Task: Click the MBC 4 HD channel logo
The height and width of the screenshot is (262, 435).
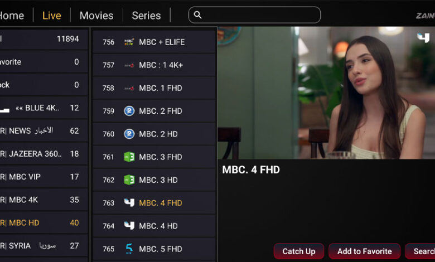Action: (x=129, y=226)
